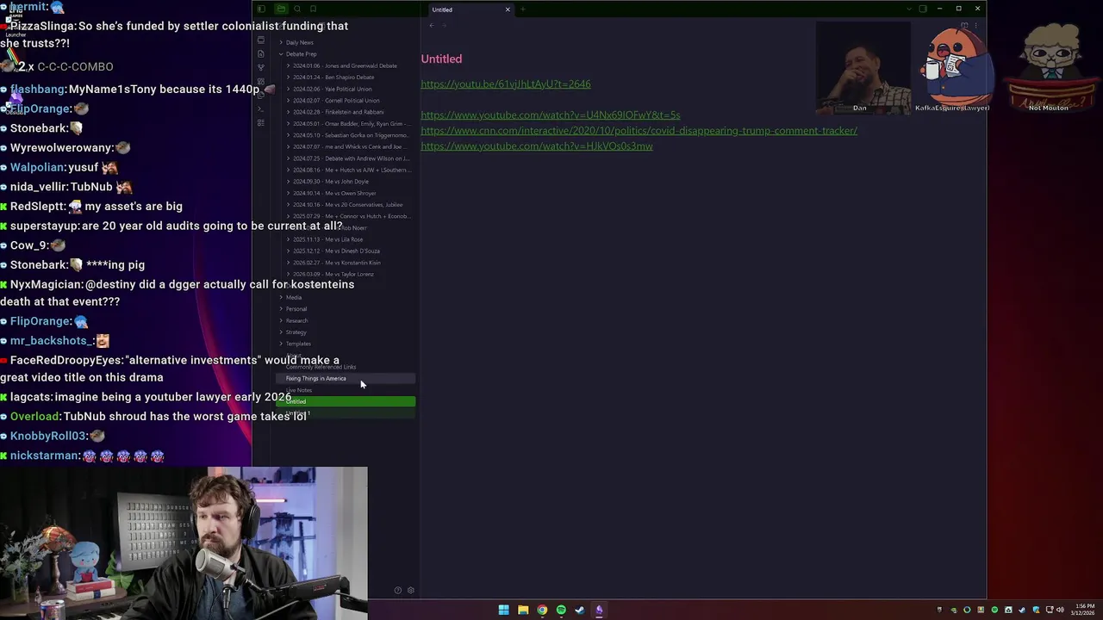
Task: Open the search magnifier icon in sidebar
Action: pos(297,9)
